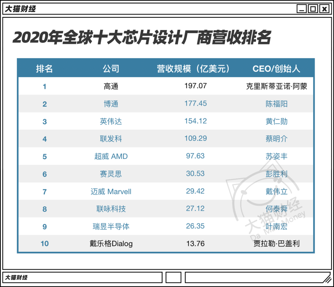Click the minimize icon in title bar
The width and height of the screenshot is (334, 287).
(x=302, y=9)
